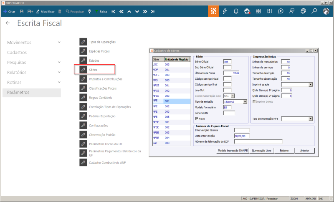Open Regras Contábeis
Screen dimensions: 334x202
tap(96, 98)
